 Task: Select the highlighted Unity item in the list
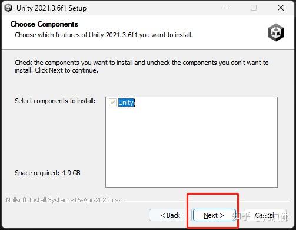[x=126, y=103]
